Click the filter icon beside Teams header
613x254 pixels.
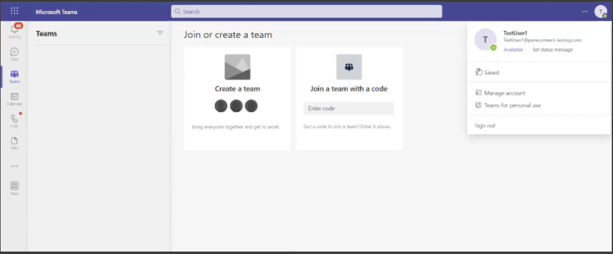pos(160,33)
